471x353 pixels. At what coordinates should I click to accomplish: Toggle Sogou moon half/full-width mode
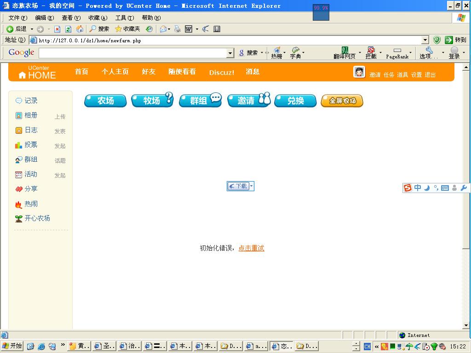426,188
